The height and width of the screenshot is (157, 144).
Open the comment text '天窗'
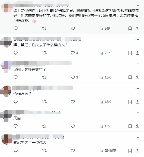(17, 118)
